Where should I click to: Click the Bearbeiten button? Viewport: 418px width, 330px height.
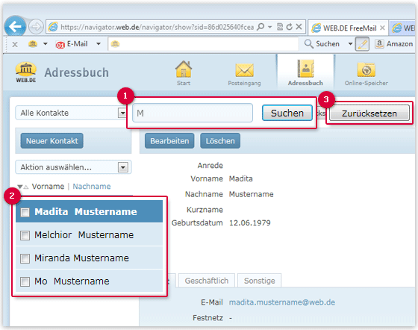point(169,141)
